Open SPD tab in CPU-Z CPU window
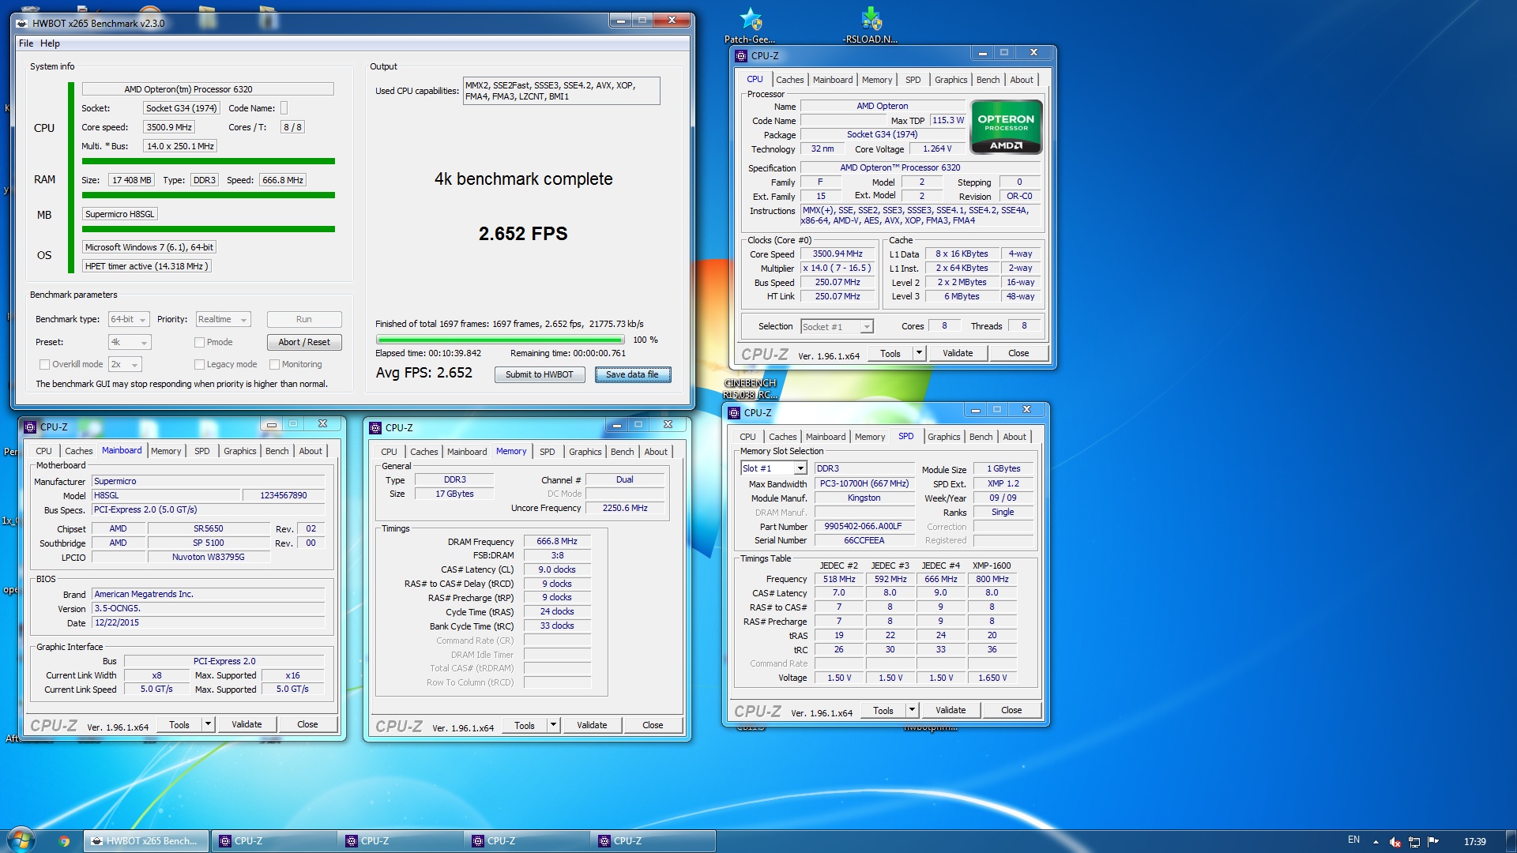 pyautogui.click(x=913, y=80)
